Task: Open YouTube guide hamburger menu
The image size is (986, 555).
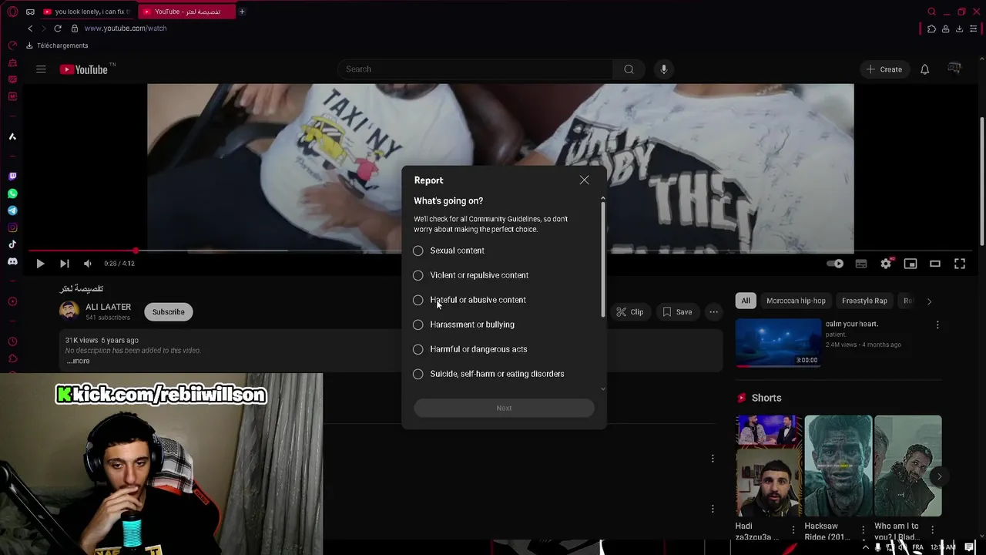Action: click(41, 69)
